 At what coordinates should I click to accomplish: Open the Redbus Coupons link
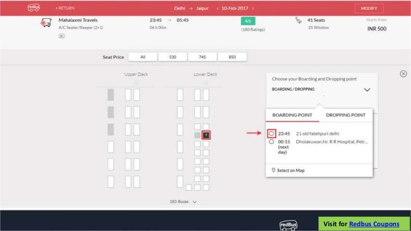point(374,224)
